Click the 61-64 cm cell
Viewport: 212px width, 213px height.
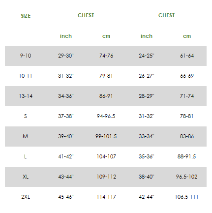(187, 56)
